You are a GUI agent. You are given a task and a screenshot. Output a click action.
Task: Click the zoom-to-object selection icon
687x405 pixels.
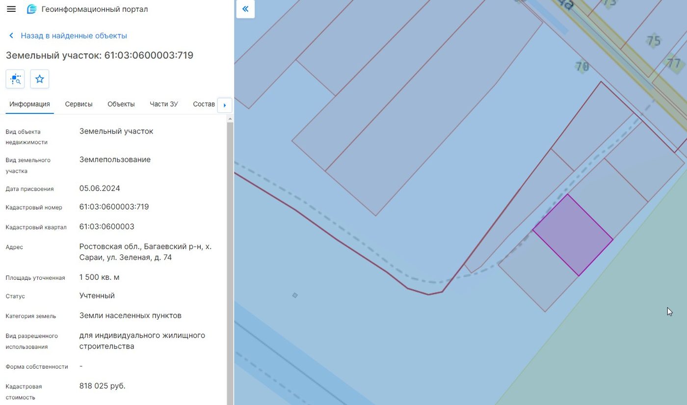pos(15,79)
